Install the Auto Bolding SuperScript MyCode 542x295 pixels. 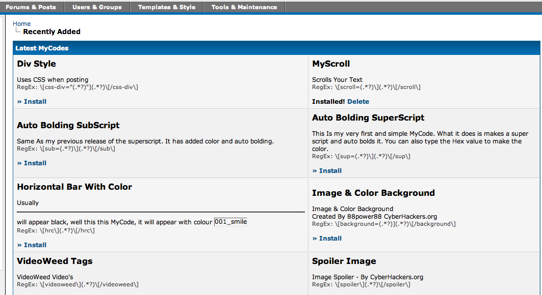coord(327,171)
